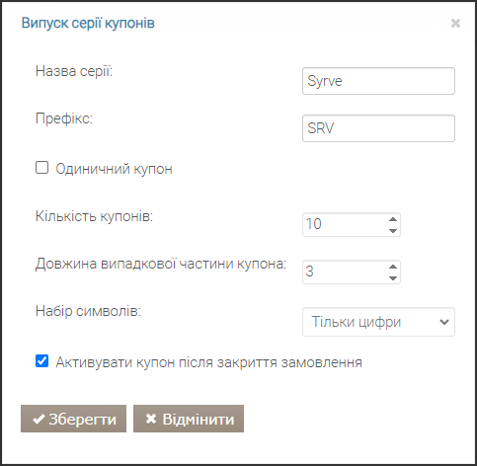
Task: Decrease Довжина випадкової частини купона value
Action: (x=393, y=278)
